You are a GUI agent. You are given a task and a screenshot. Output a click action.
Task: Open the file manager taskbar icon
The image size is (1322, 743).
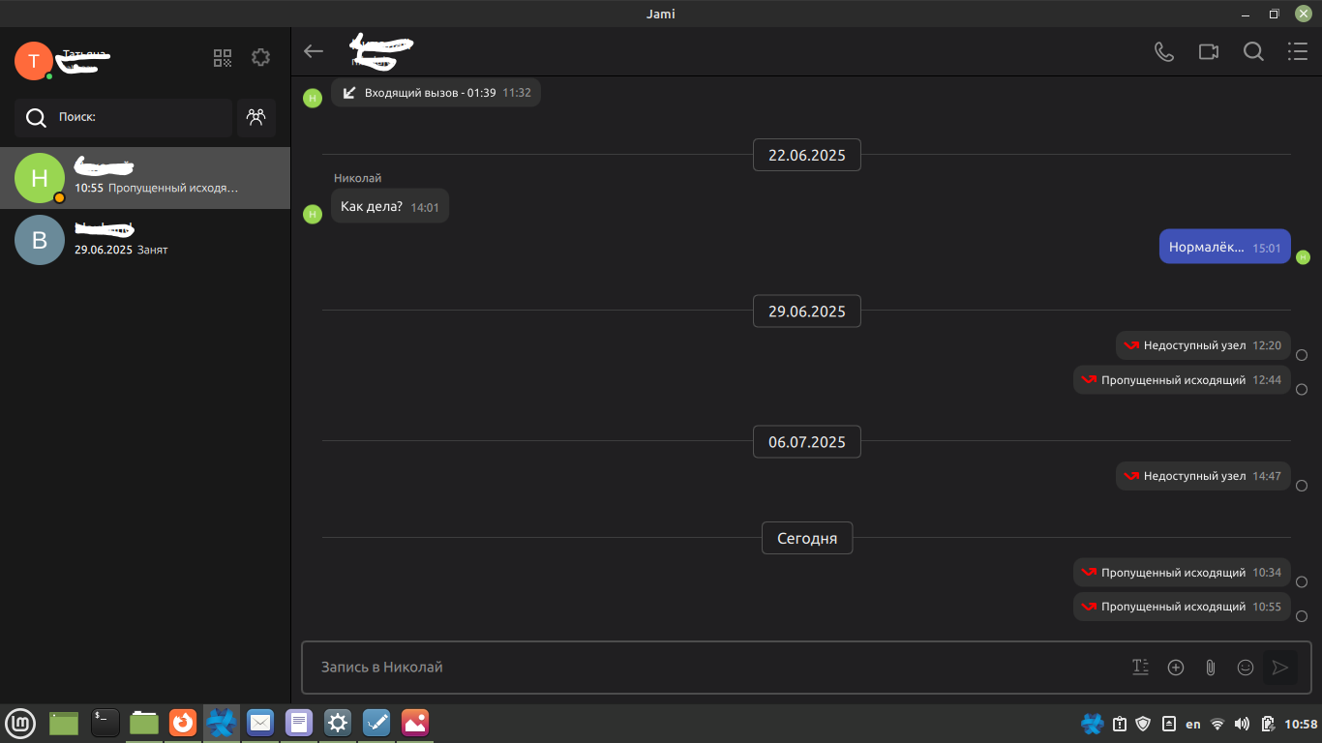[144, 723]
